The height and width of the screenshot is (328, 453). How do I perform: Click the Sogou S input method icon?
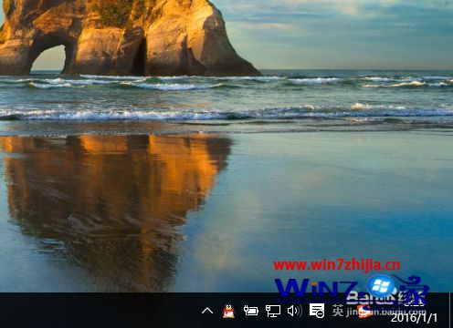coord(364,312)
